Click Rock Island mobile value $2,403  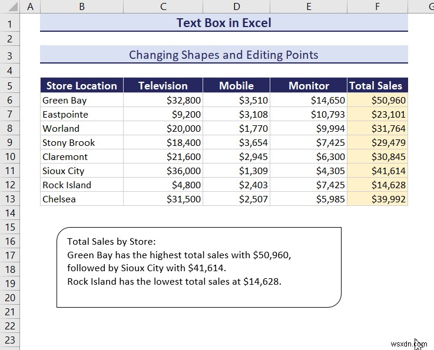tap(236, 185)
